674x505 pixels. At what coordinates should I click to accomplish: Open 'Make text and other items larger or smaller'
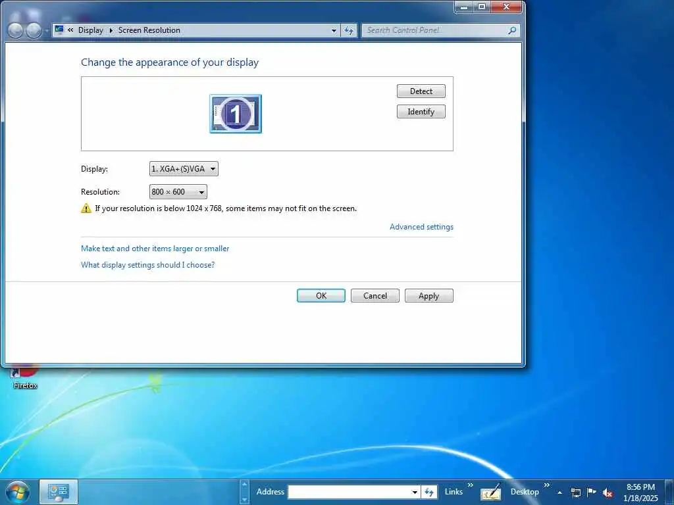click(x=155, y=248)
